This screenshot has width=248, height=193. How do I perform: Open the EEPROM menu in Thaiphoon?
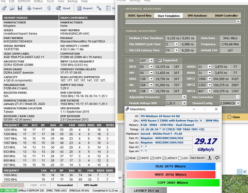24,1
